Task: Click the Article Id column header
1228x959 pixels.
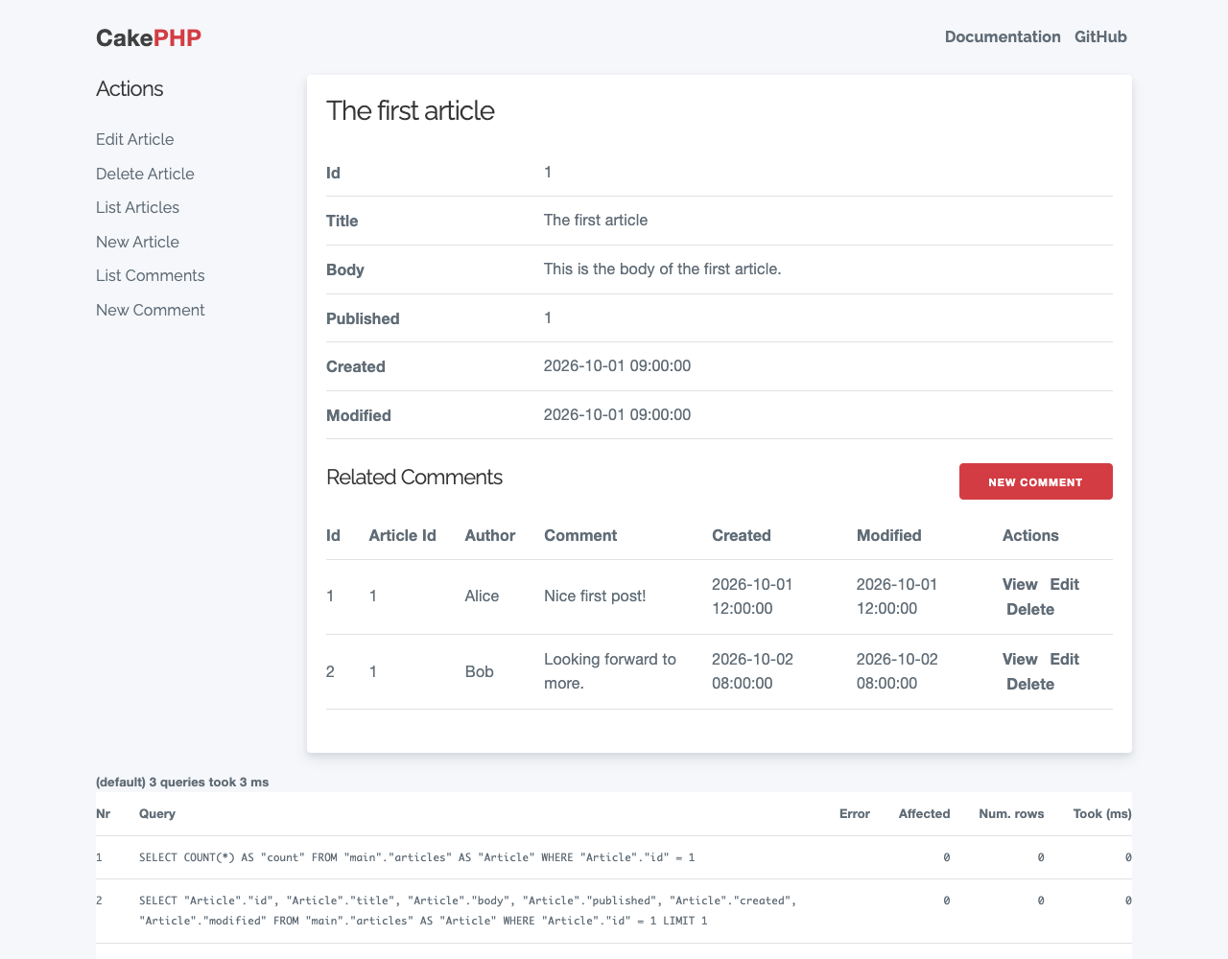Action: [402, 535]
